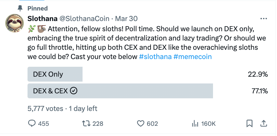The width and height of the screenshot is (277, 136).
Task: Open the Slothana sloth profile avatar
Action: pyautogui.click(x=15, y=23)
